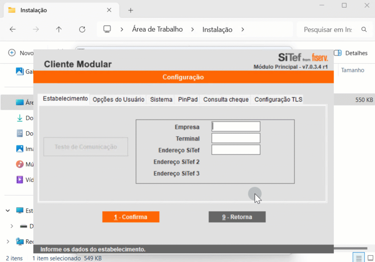Refresh the Instalação folder view
Viewport: 375px width, 262px height.
(x=82, y=29)
